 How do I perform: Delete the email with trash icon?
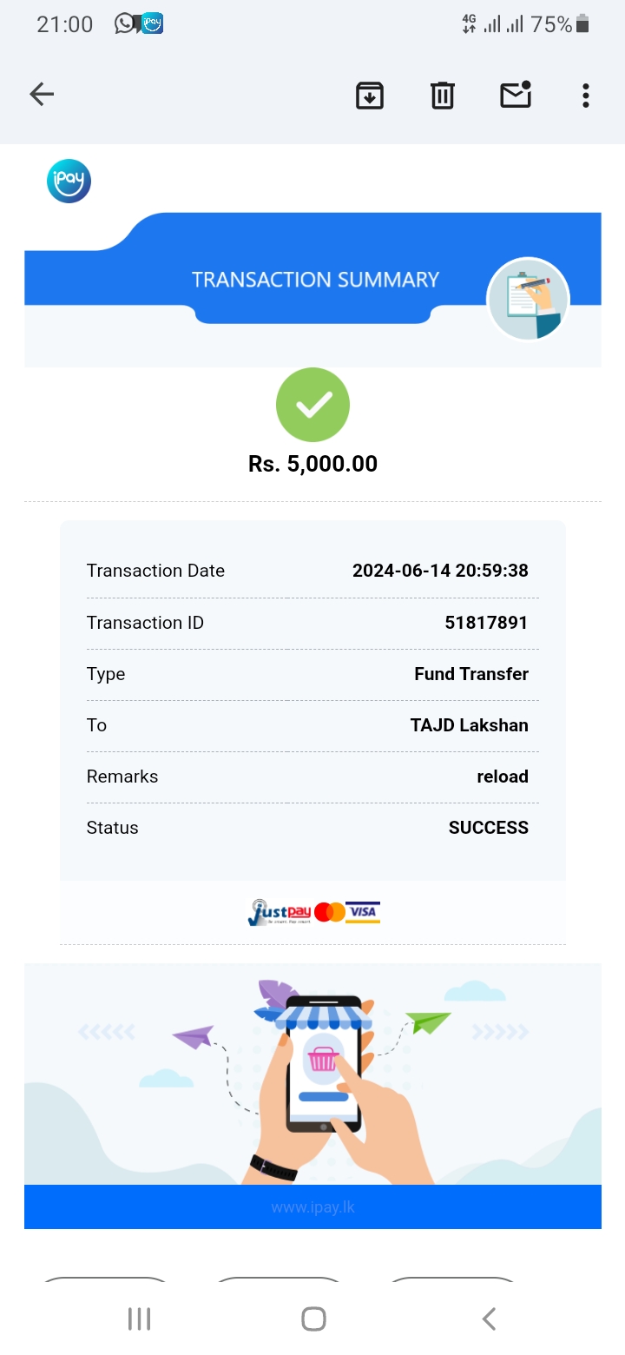point(443,95)
